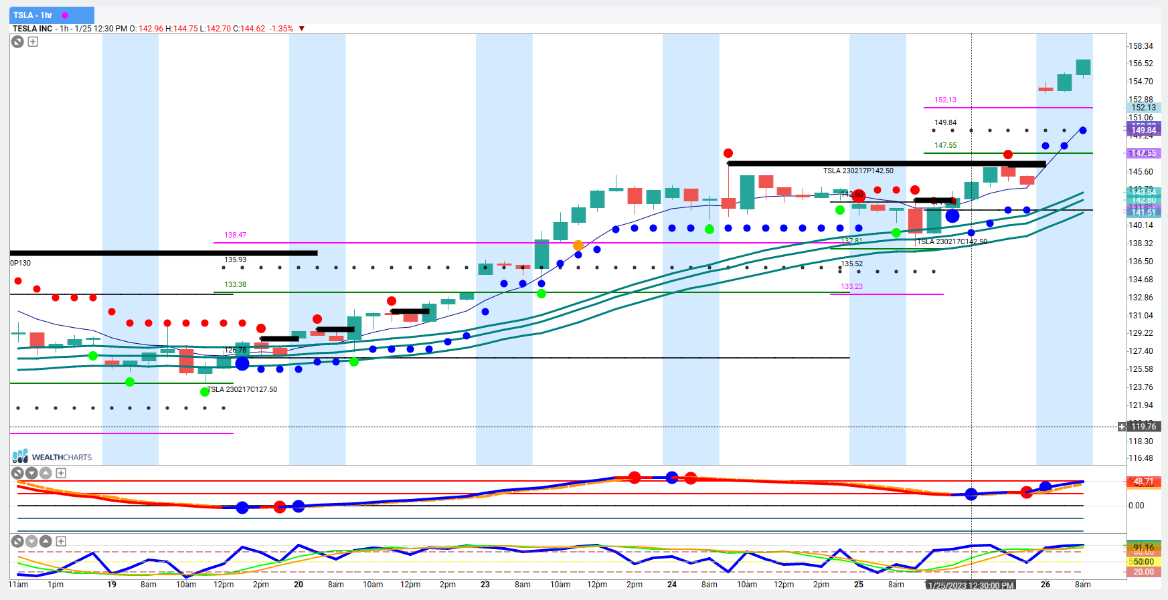The height and width of the screenshot is (600, 1168).
Task: Move the bottom stochastic panel up
Action: (46, 541)
